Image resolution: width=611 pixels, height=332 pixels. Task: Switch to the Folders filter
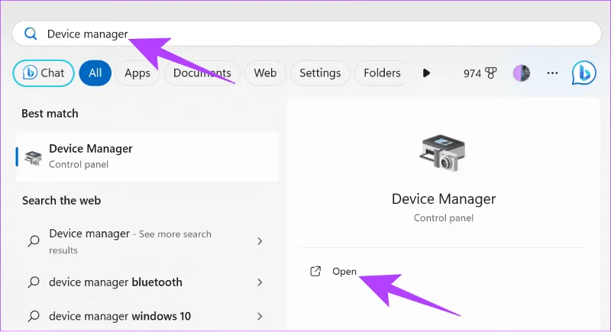(382, 73)
